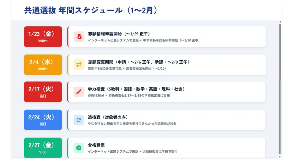293x164 pixels.
Task: Open the 志願変更期間 schedule title
Action: 139,62
